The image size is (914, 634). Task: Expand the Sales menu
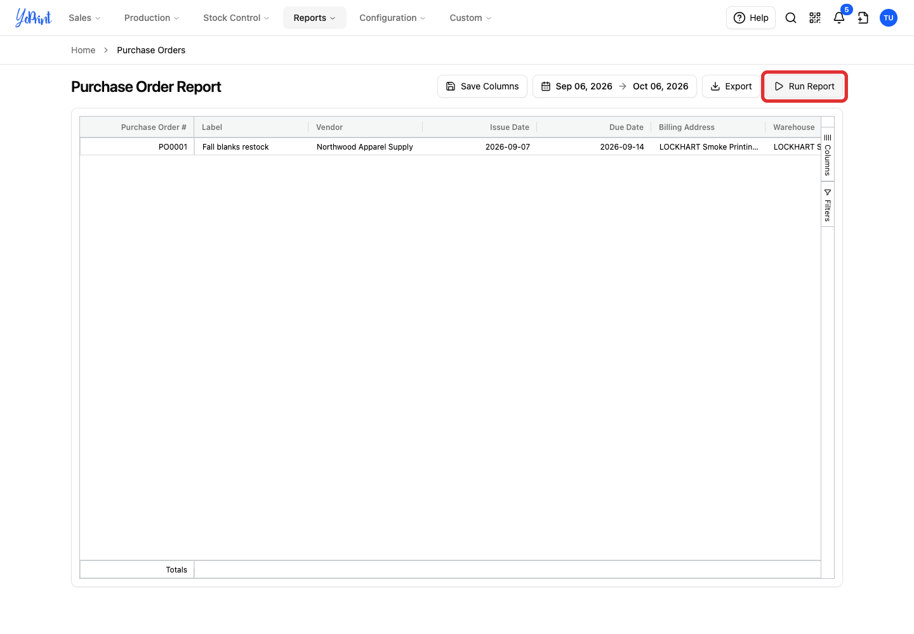pos(84,18)
